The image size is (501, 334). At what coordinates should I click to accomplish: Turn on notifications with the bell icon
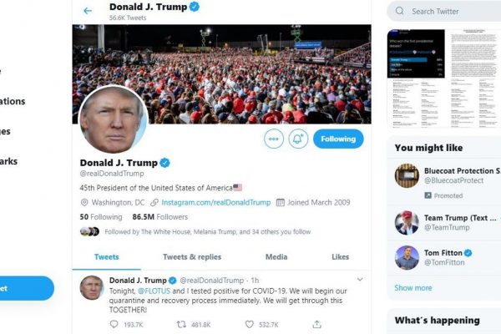coord(298,139)
